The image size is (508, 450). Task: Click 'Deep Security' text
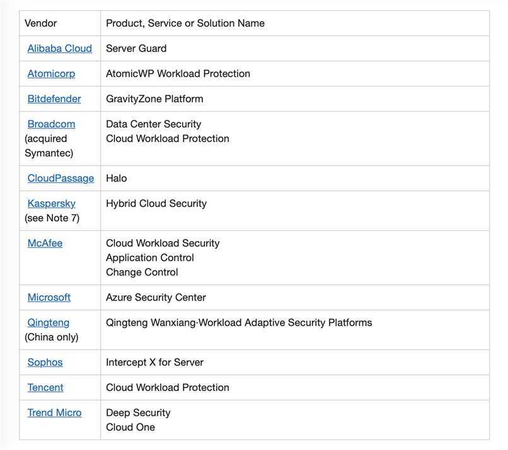point(138,412)
